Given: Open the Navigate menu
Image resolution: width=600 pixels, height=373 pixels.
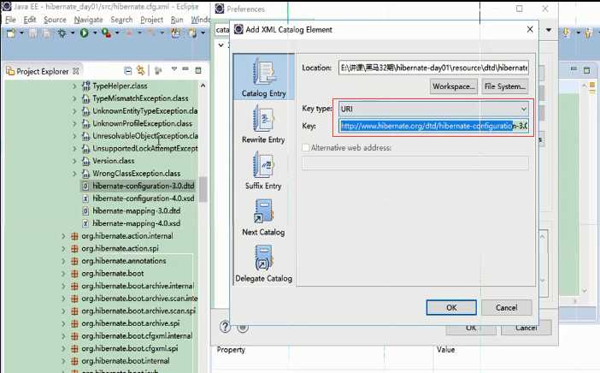Looking at the screenshot, I should [x=88, y=20].
